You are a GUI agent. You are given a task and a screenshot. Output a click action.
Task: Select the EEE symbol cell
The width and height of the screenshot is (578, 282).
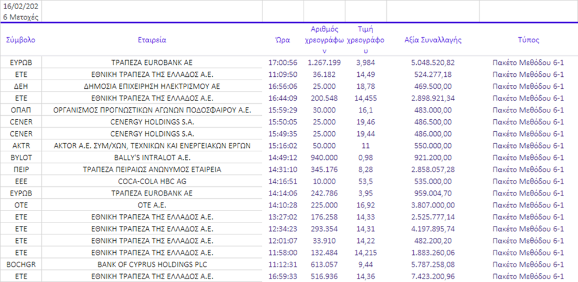coord(21,182)
